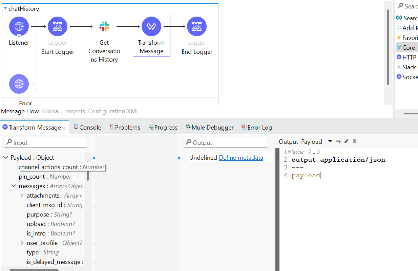Open the Core palette category
The height and width of the screenshot is (271, 418).
(x=407, y=47)
